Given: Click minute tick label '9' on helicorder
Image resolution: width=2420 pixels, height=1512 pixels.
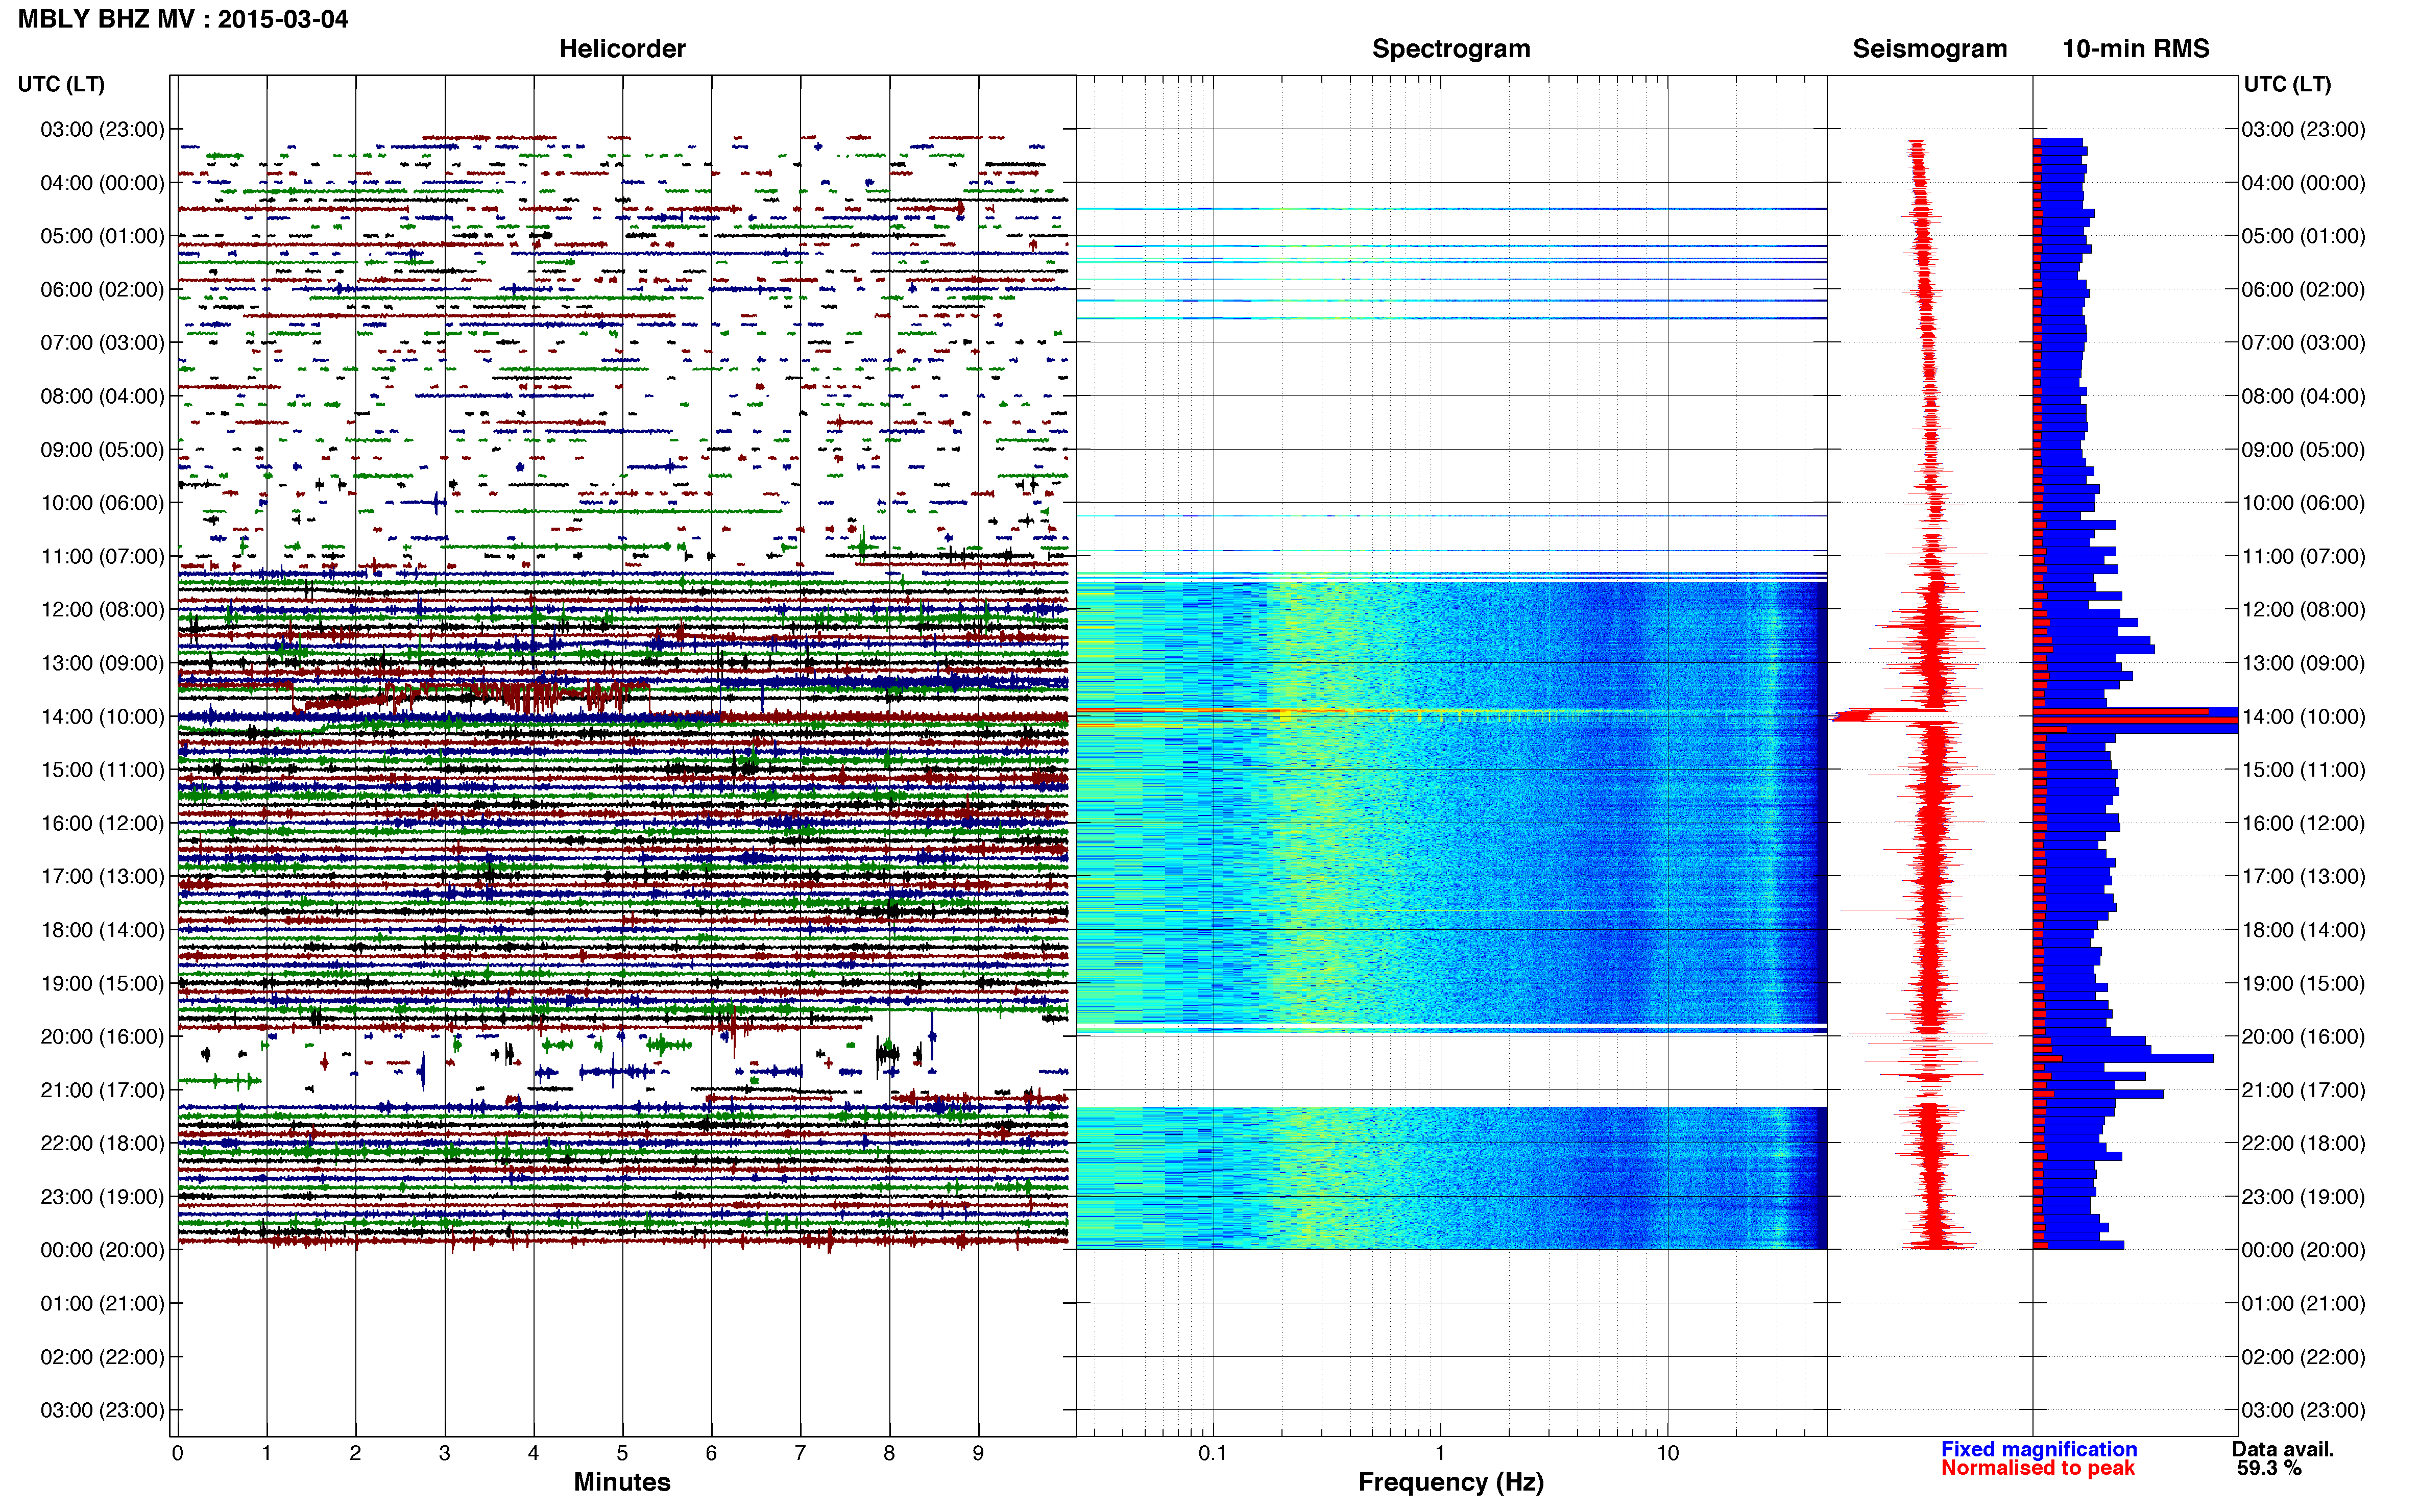Looking at the screenshot, I should [x=978, y=1453].
